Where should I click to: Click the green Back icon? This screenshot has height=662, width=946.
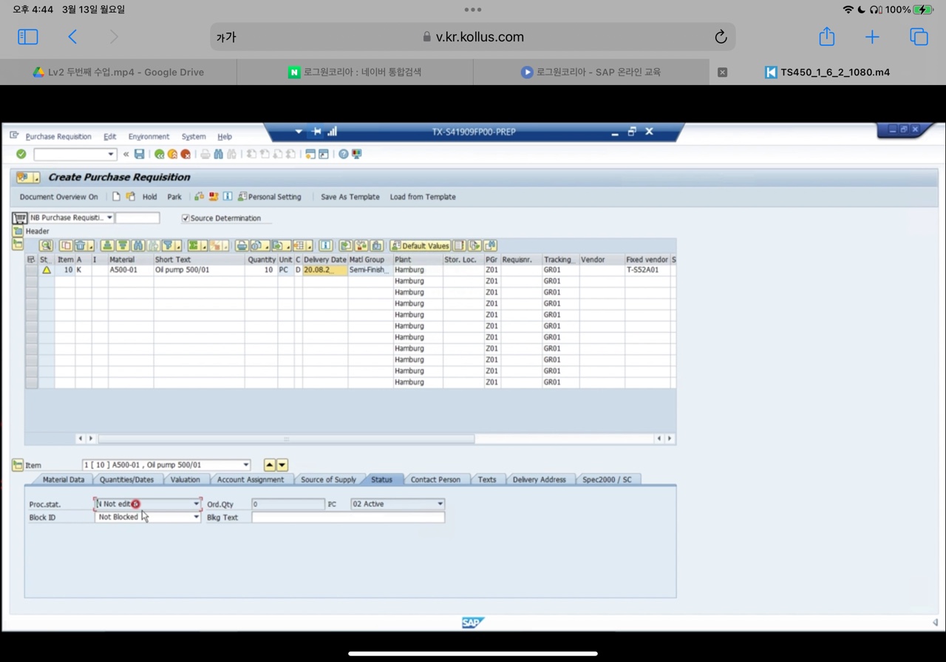coord(159,154)
